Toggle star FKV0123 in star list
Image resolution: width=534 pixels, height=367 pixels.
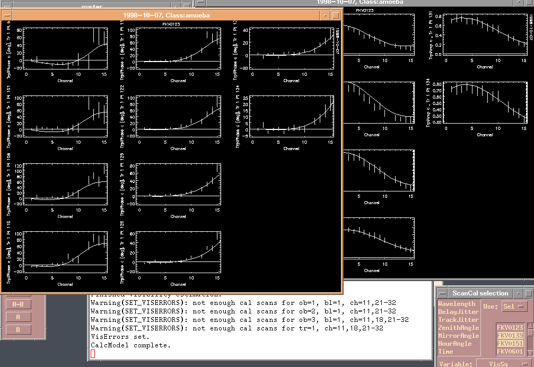coord(510,328)
